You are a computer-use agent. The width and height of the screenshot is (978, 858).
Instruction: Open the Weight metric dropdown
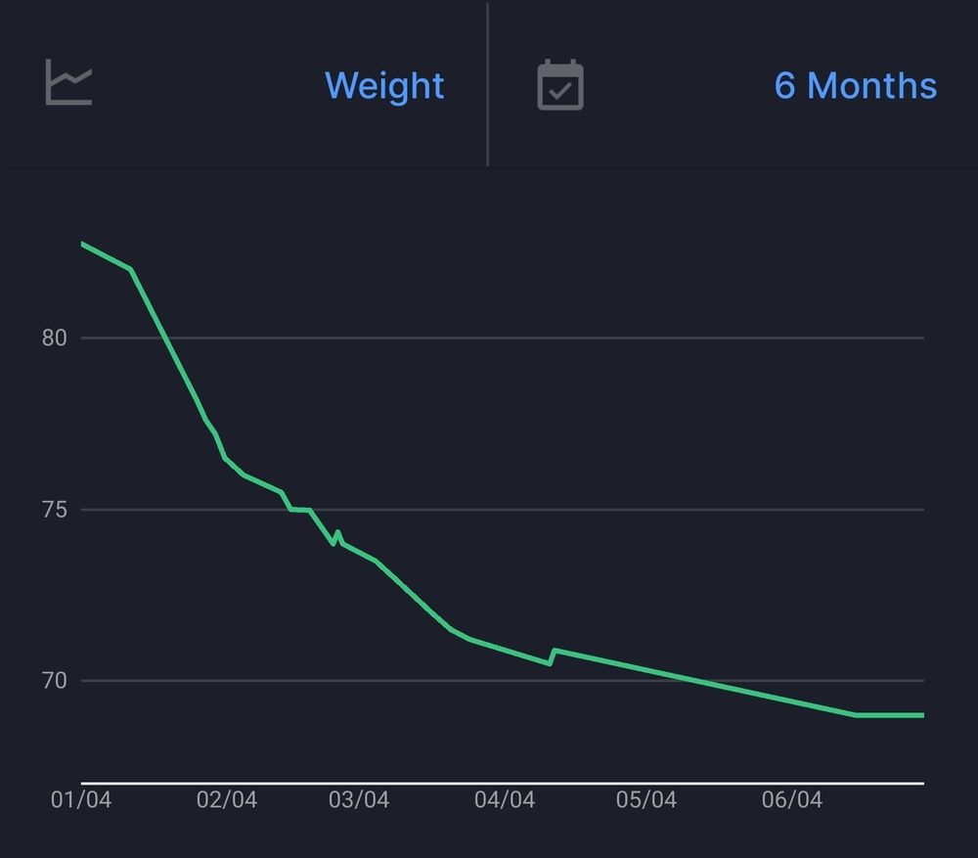tap(384, 87)
